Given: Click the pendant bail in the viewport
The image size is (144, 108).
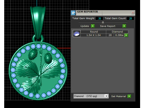Looking at the screenshot, I should tap(38, 22).
